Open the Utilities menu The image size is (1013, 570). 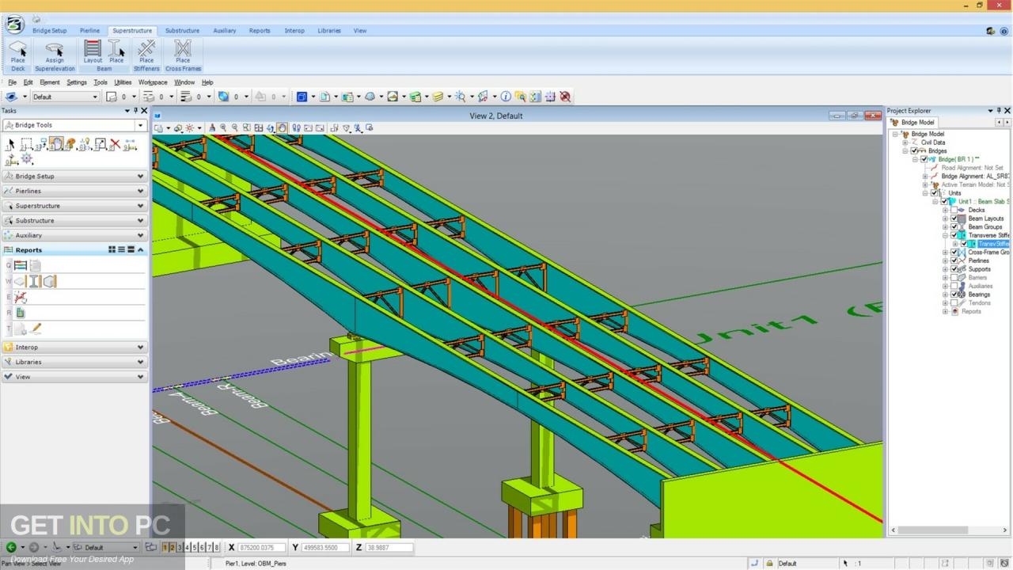[x=123, y=82]
